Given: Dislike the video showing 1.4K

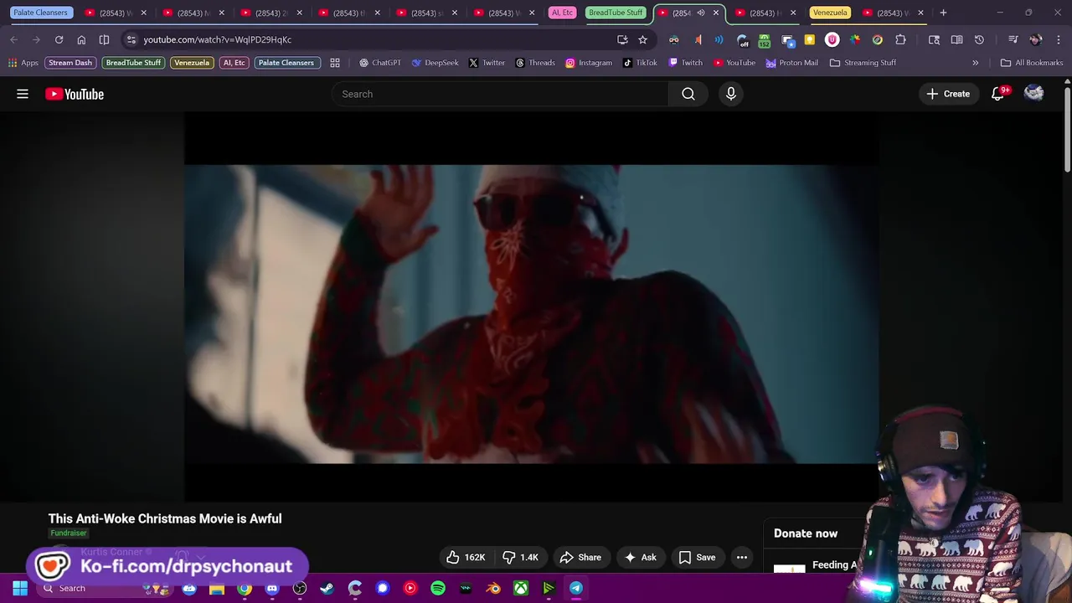Looking at the screenshot, I should click(520, 557).
